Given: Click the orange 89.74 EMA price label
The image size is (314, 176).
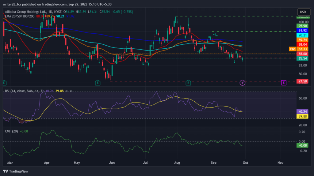Looking at the screenshot, I should [302, 40].
